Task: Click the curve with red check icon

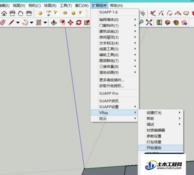Action: tap(169, 13)
